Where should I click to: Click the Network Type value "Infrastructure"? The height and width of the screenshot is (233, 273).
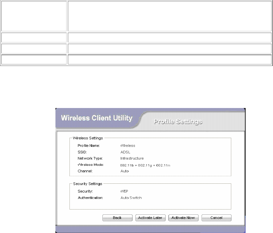pyautogui.click(x=132, y=158)
